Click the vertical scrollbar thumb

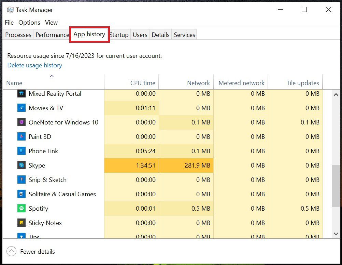(x=336, y=186)
